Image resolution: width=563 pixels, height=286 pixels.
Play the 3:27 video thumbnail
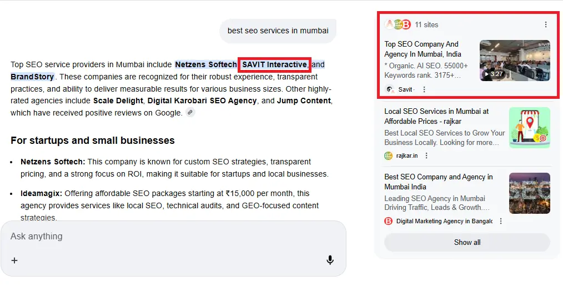514,60
